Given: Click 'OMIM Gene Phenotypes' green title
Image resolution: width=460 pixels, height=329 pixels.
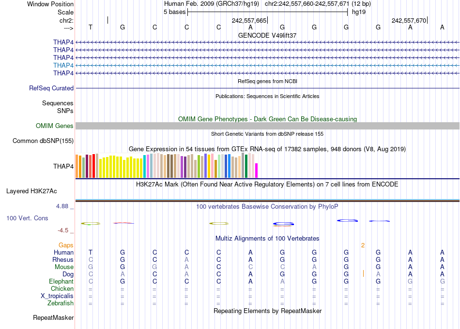Looking at the screenshot, I should 267,119.
